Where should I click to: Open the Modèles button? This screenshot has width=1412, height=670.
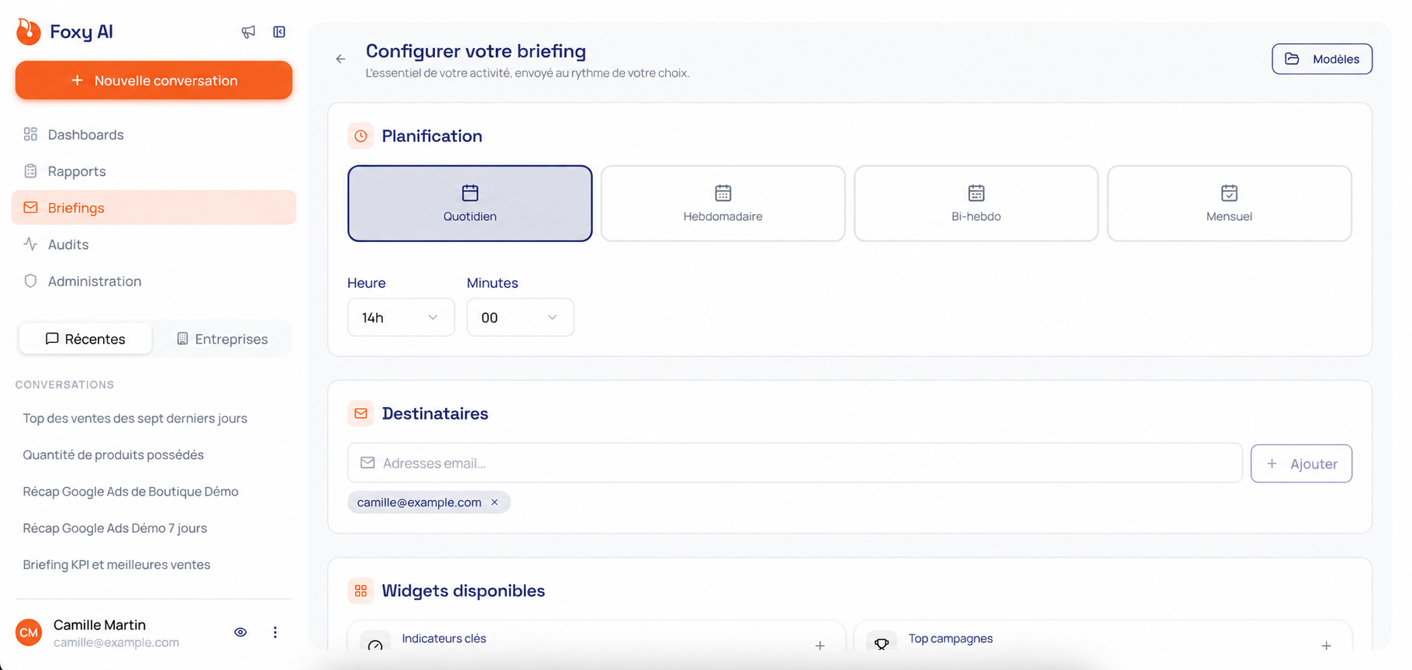pyautogui.click(x=1322, y=59)
